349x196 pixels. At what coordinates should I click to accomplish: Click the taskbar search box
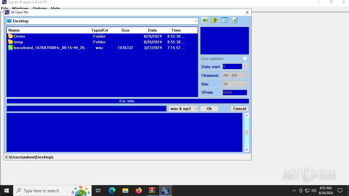click(x=52, y=191)
